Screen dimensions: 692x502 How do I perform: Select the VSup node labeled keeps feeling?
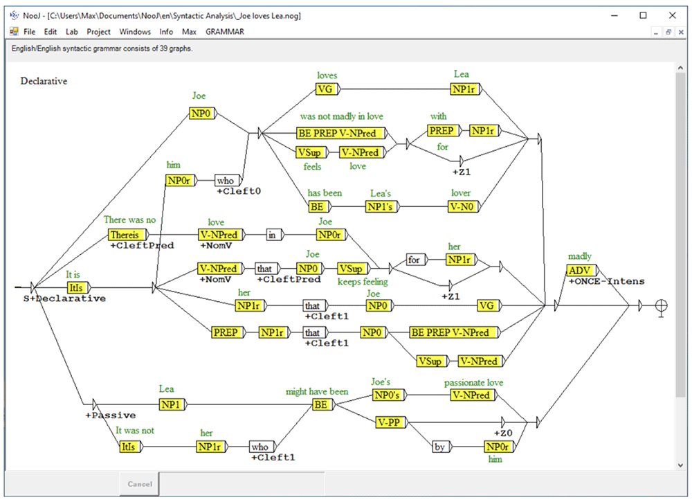(352, 269)
